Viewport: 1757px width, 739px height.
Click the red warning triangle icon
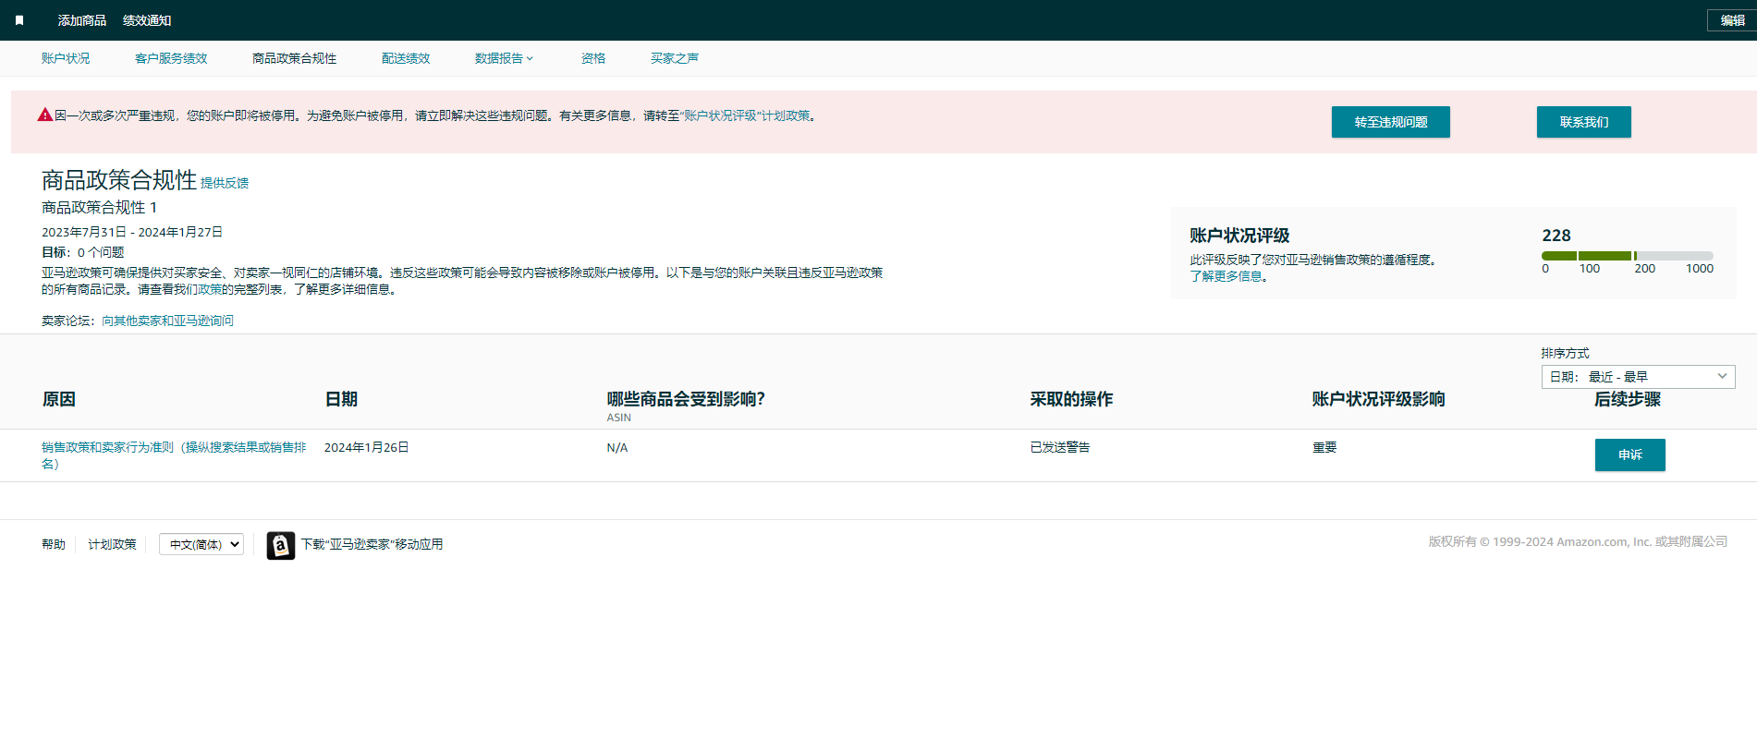coord(44,115)
